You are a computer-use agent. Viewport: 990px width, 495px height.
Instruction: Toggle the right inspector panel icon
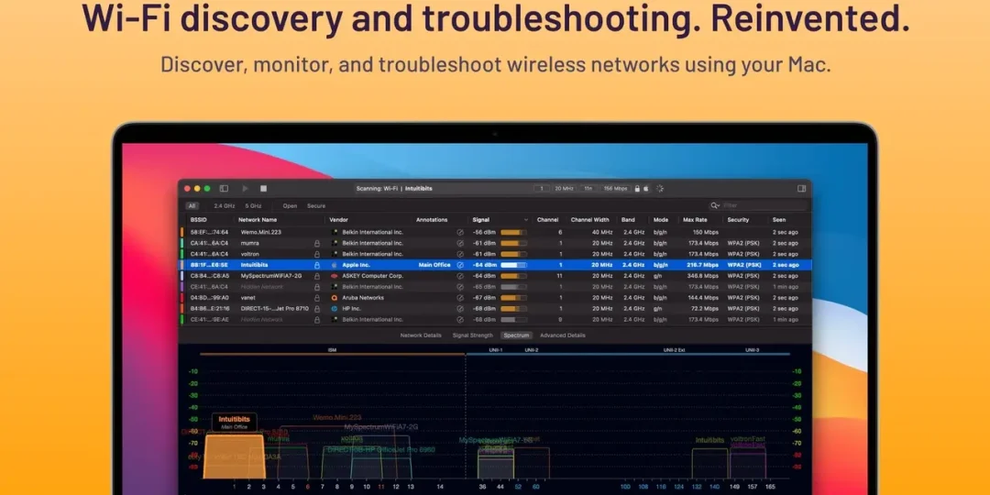pos(801,189)
